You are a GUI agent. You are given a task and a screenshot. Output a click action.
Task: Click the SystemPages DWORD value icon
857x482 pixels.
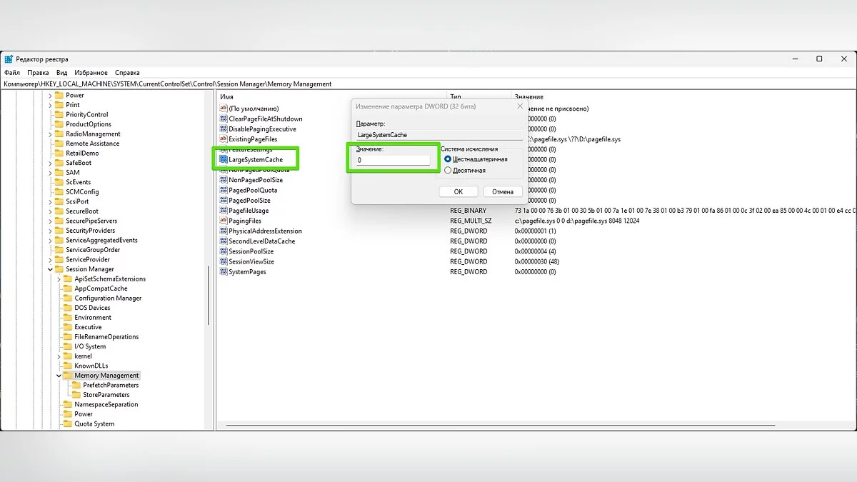(224, 272)
